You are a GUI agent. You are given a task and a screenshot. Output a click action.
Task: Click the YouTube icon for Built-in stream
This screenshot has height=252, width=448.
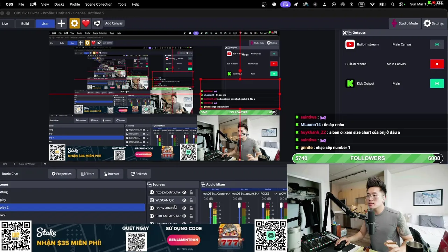[350, 44]
